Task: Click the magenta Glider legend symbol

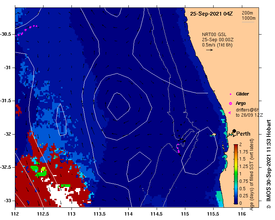Action: 230,94
